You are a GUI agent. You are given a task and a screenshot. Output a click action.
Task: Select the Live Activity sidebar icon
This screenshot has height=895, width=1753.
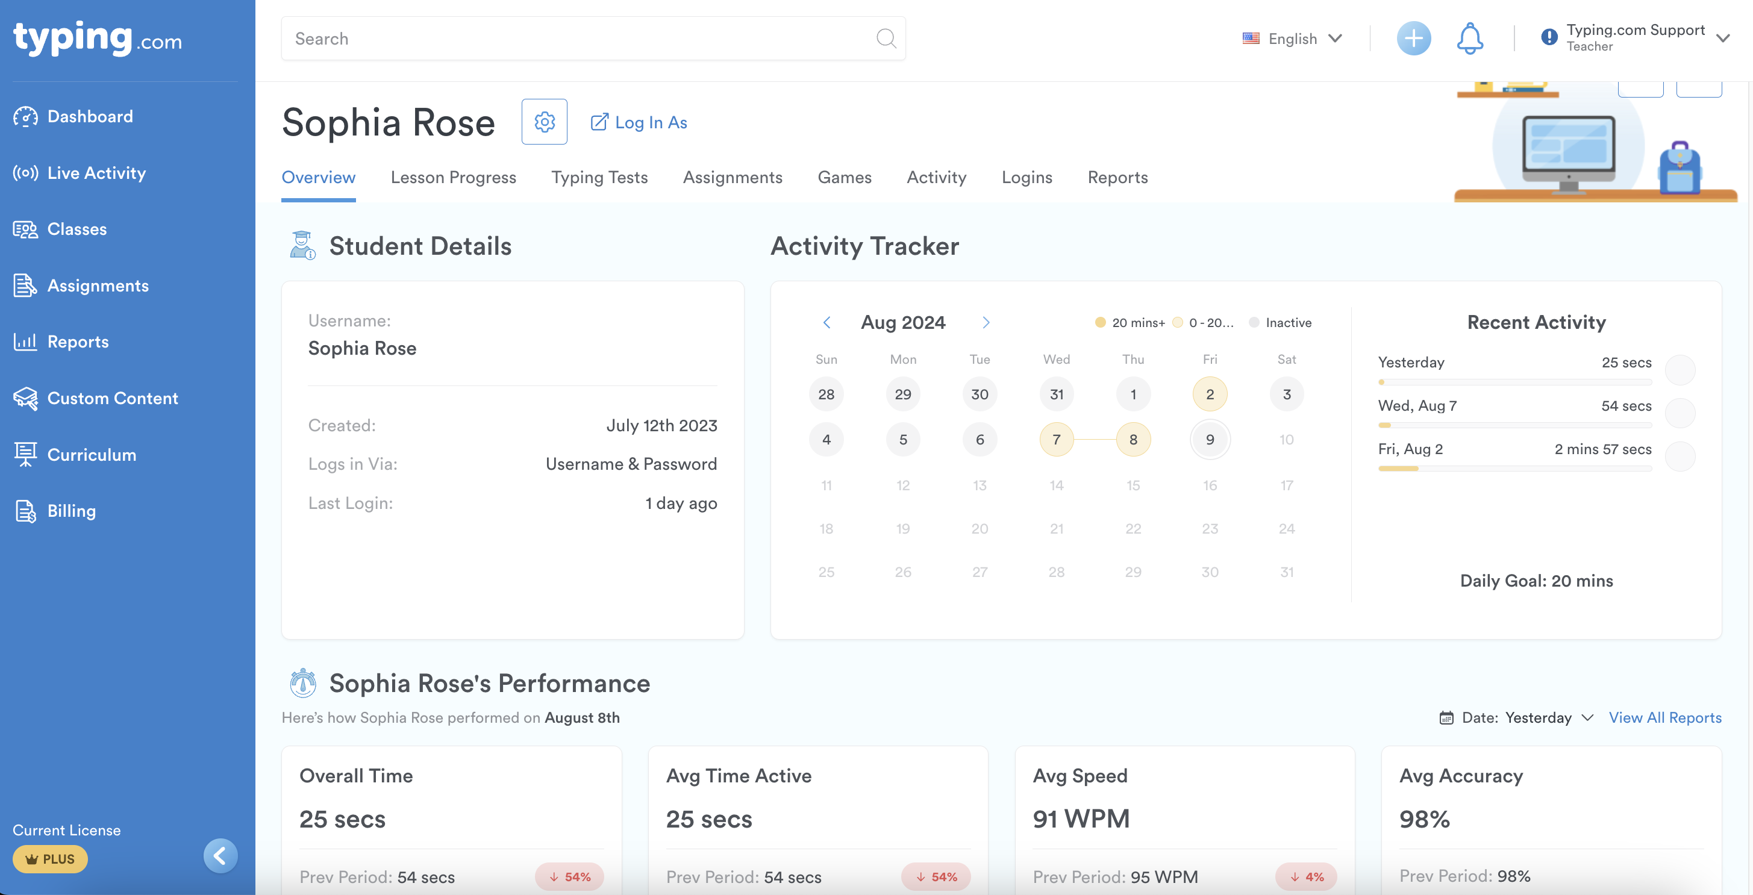click(x=25, y=173)
